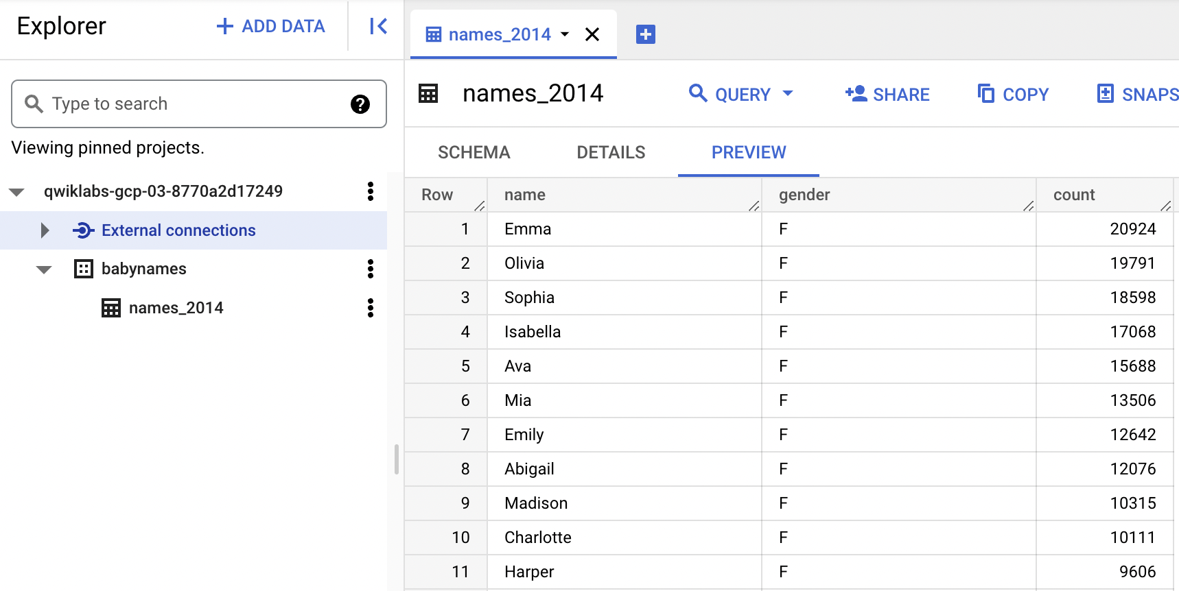Open the QUERY dropdown arrow
The height and width of the screenshot is (591, 1179).
coord(788,93)
